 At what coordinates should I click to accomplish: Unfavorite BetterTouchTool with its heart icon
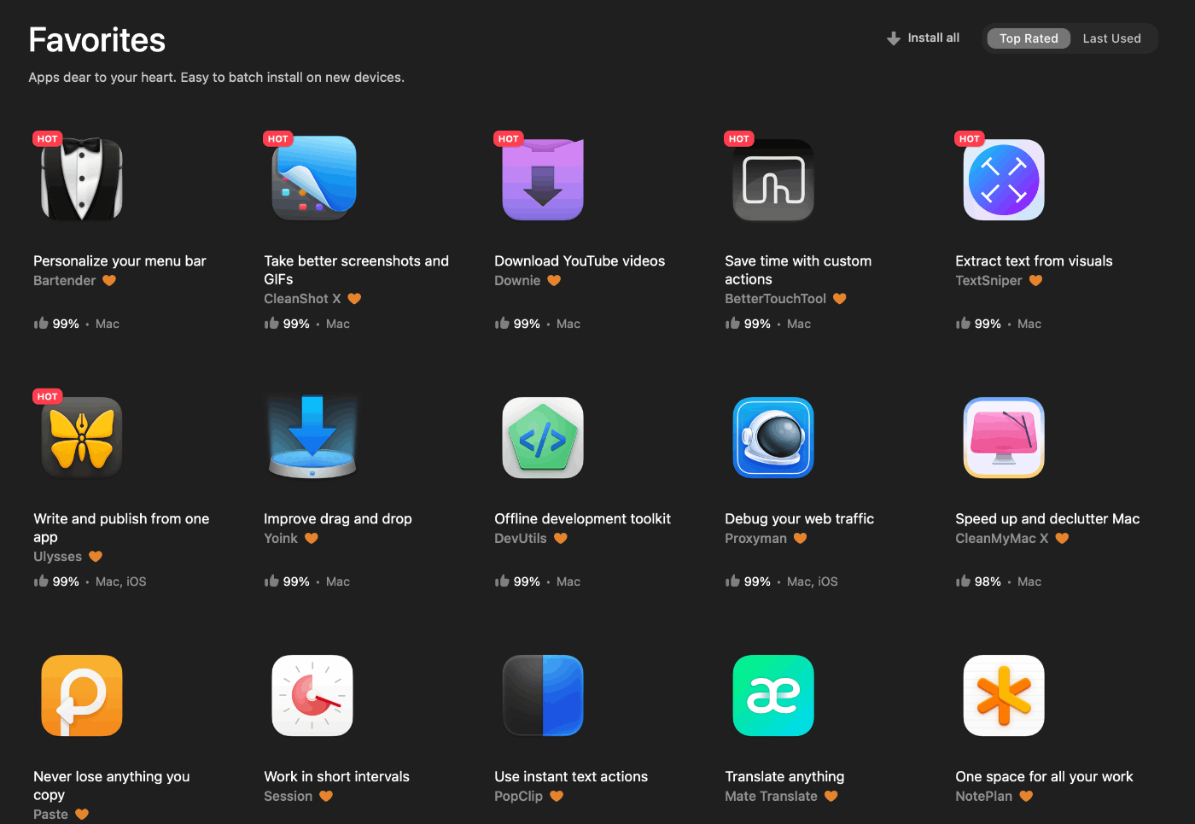[x=840, y=298]
